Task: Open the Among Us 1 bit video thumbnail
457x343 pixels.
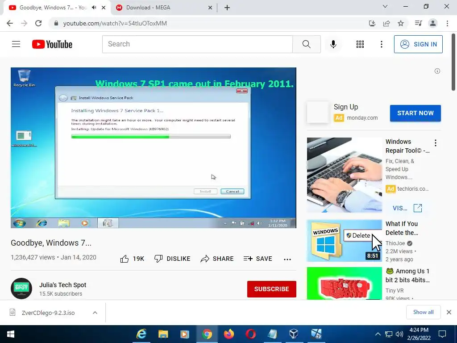Action: tap(344, 283)
